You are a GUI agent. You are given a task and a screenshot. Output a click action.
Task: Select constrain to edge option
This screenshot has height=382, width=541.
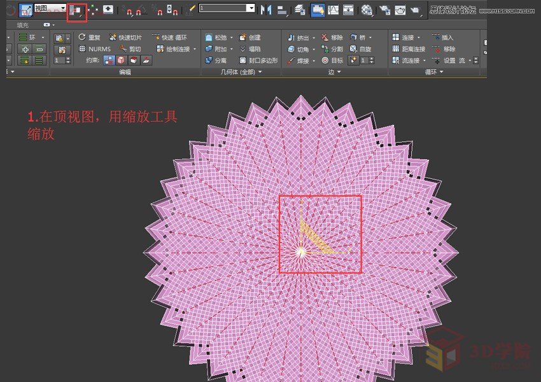coord(121,60)
